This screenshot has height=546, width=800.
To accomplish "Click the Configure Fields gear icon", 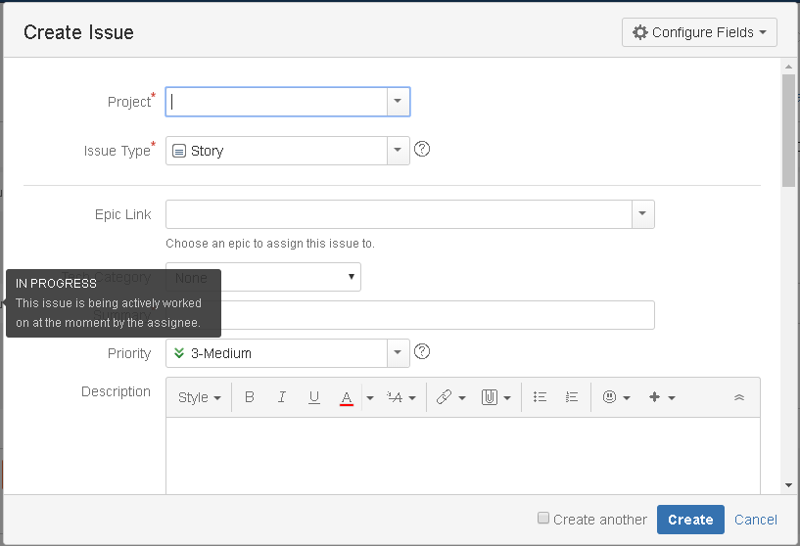I will (639, 32).
